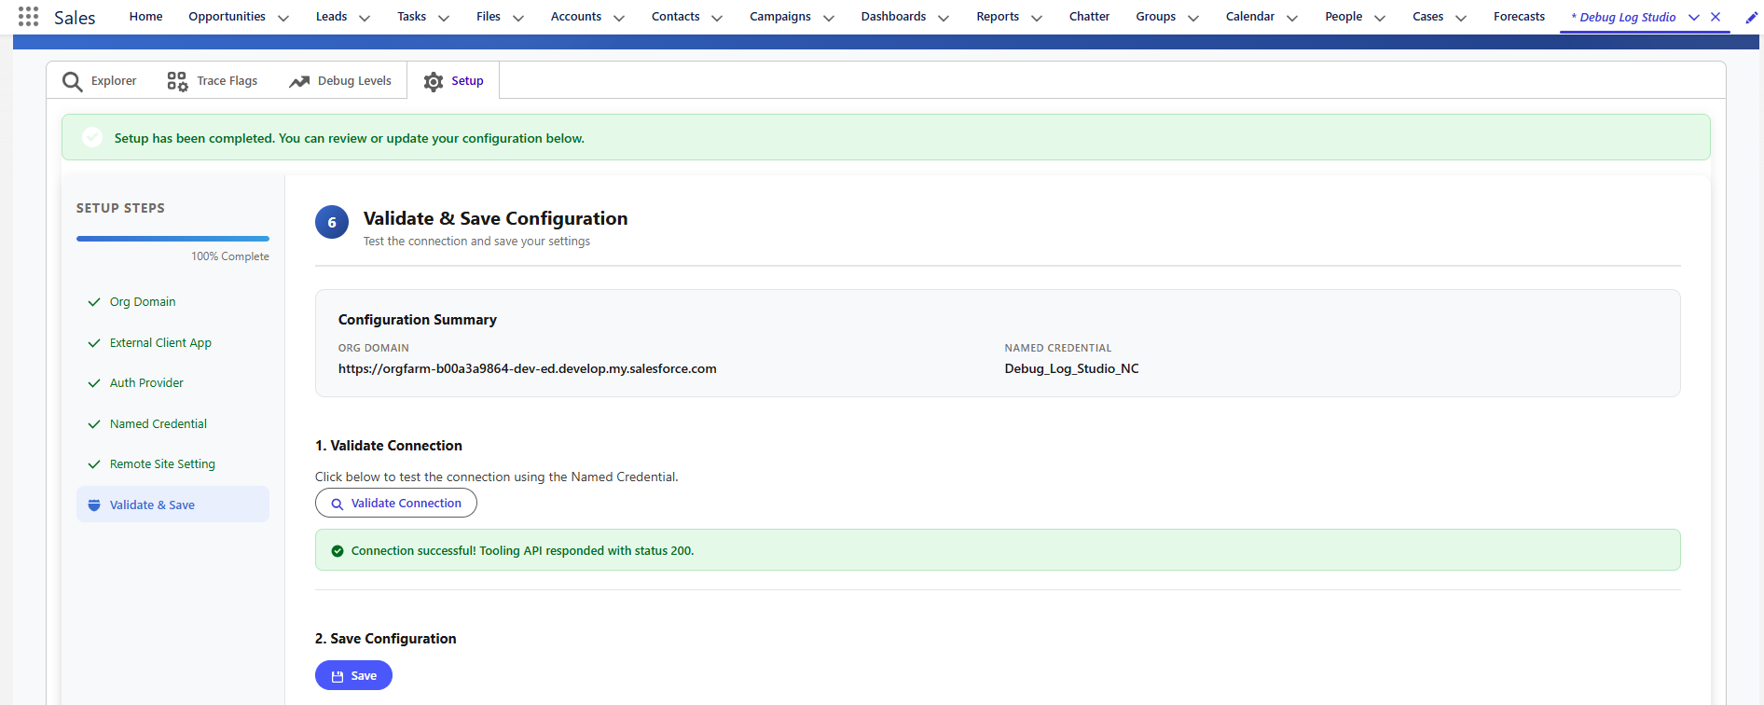Expand the Debug Log Studio tab chevron
This screenshot has height=705, width=1764.
click(1694, 17)
